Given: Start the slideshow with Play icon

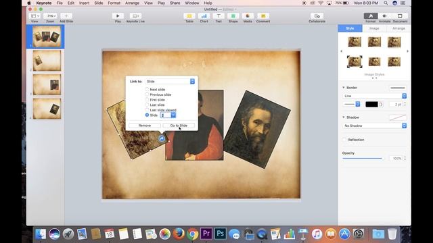Looking at the screenshot, I should [x=118, y=16].
